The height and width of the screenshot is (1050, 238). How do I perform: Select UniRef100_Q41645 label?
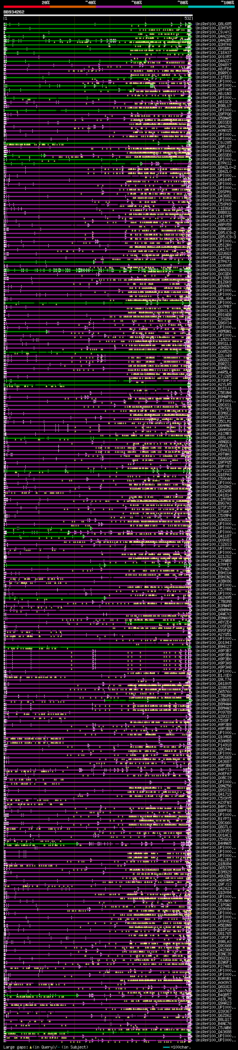tap(213, 180)
